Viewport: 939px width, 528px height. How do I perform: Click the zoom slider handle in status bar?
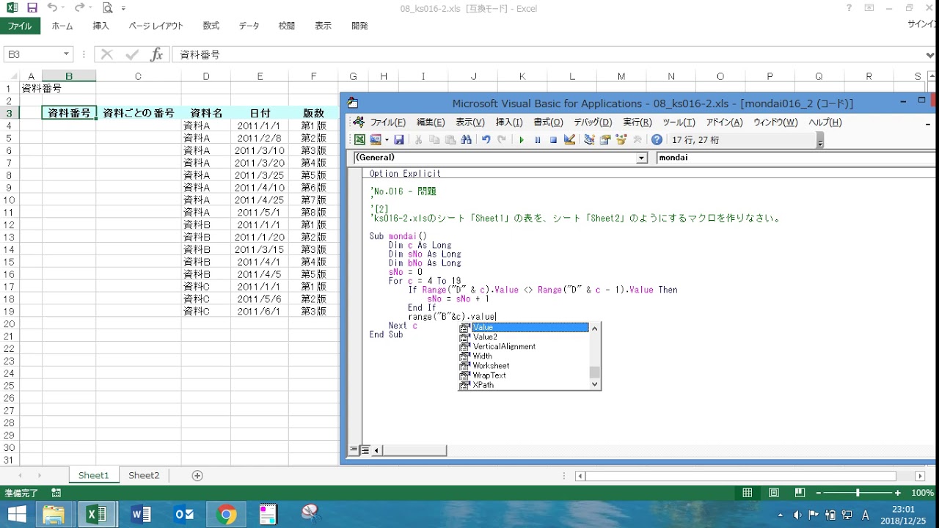(x=858, y=494)
